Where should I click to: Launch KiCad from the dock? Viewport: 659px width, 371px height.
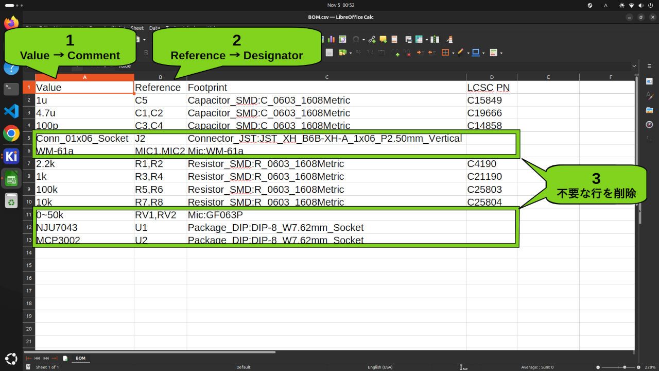(x=11, y=156)
